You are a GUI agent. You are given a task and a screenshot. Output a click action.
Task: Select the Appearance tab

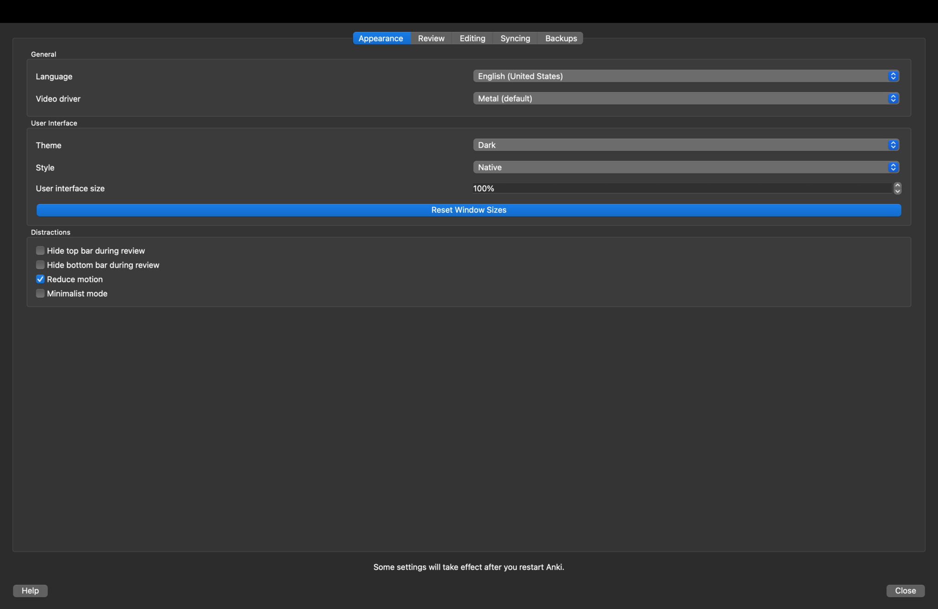coord(381,38)
